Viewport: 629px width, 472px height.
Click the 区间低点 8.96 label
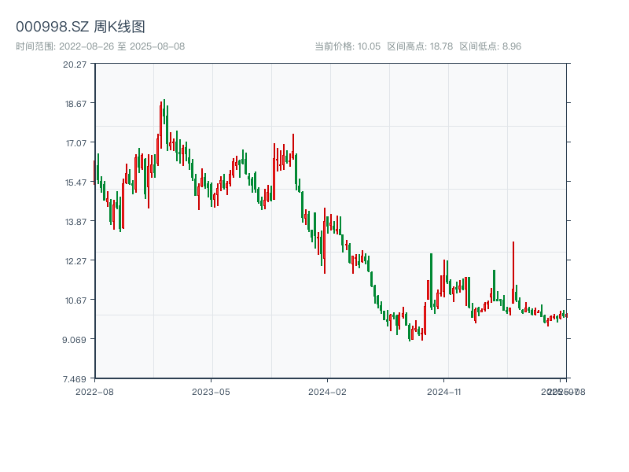(490, 46)
